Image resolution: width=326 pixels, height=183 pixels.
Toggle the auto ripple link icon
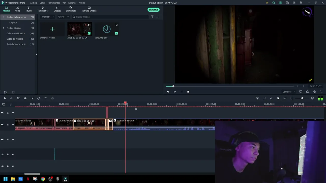[x=11, y=104]
